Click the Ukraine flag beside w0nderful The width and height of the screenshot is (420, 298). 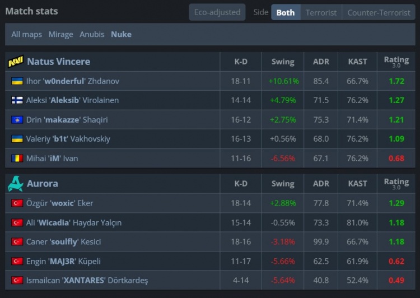(x=17, y=81)
